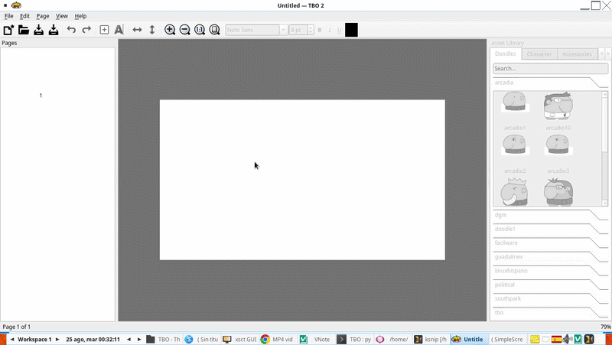Open the MP4 vid Chrome taskbar item

tap(277, 339)
